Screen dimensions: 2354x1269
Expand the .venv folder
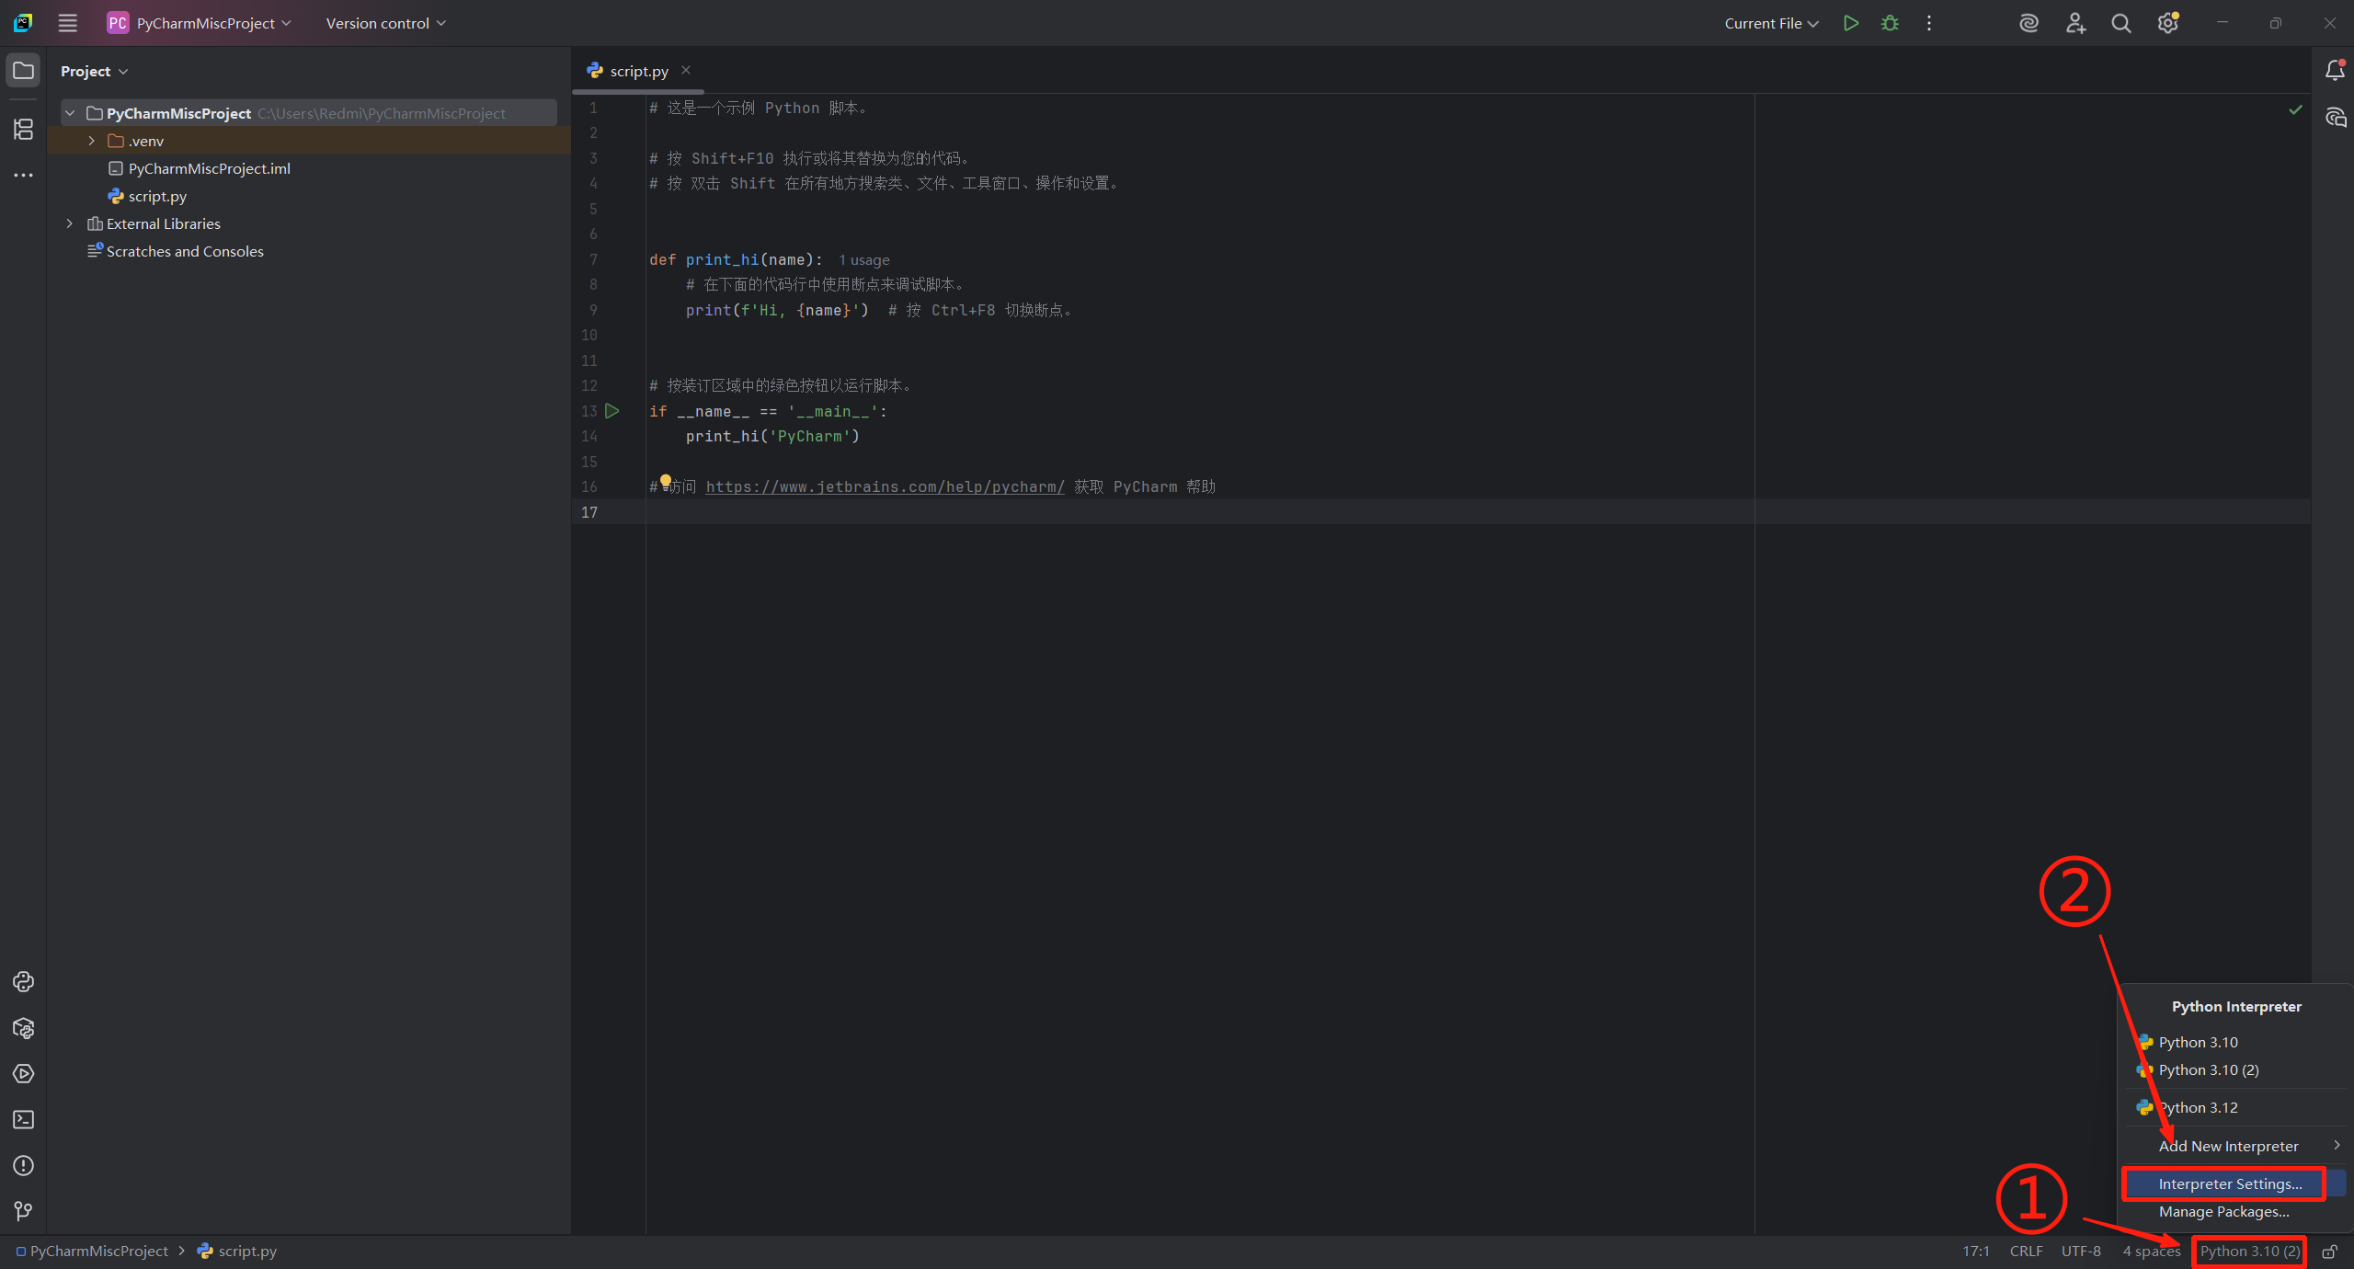pyautogui.click(x=92, y=141)
